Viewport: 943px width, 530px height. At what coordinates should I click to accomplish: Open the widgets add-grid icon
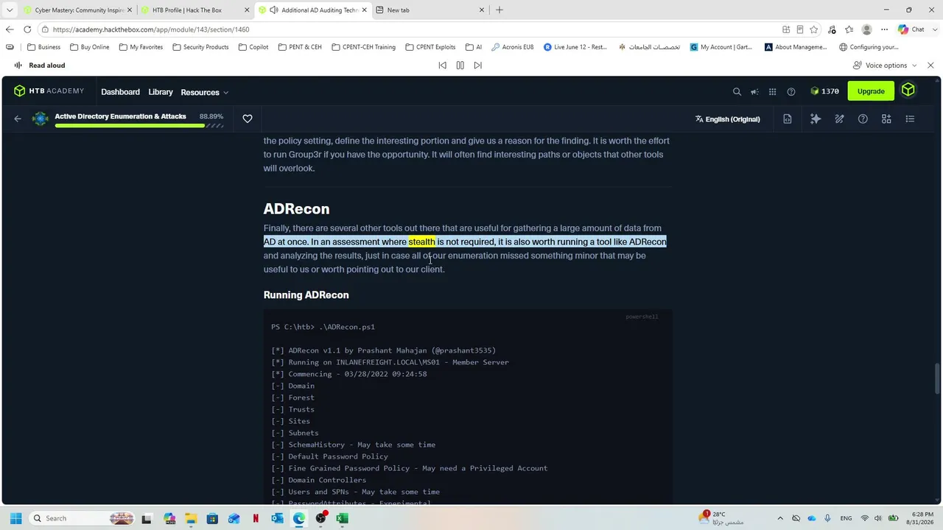point(886,119)
